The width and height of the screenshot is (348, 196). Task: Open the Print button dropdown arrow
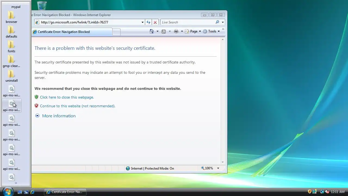[182, 31]
